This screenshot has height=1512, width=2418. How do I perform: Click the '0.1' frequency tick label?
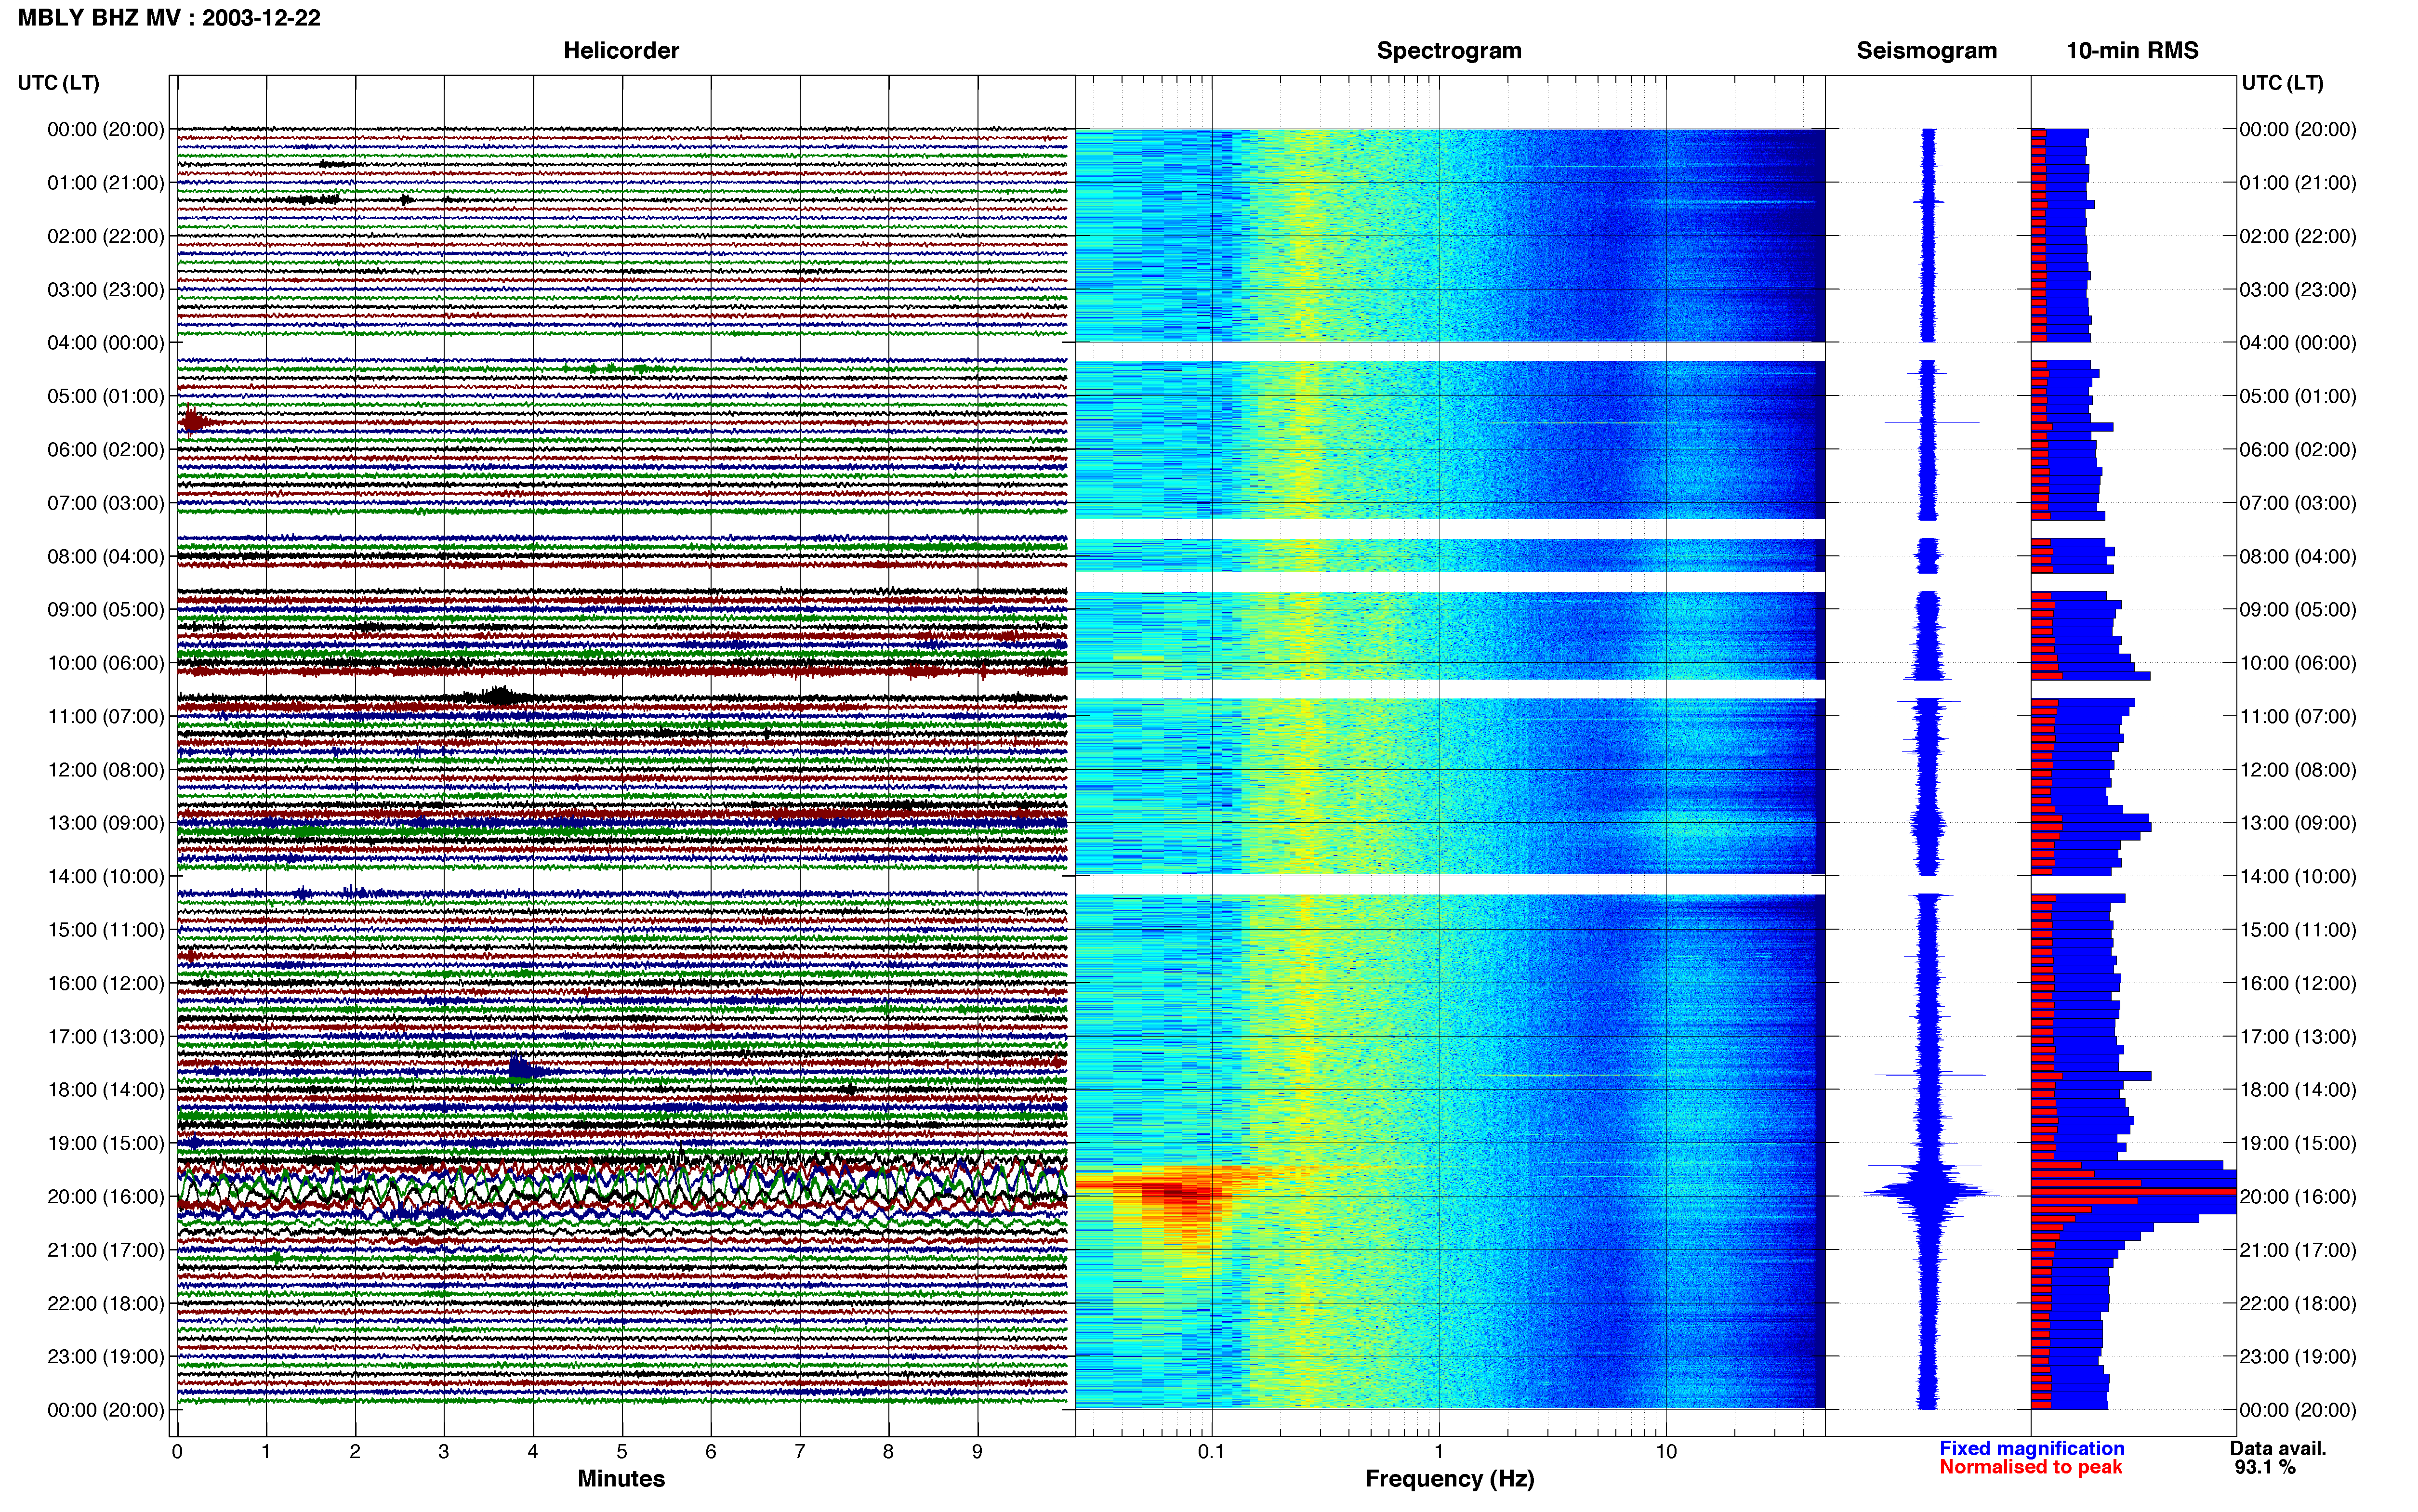1211,1451
